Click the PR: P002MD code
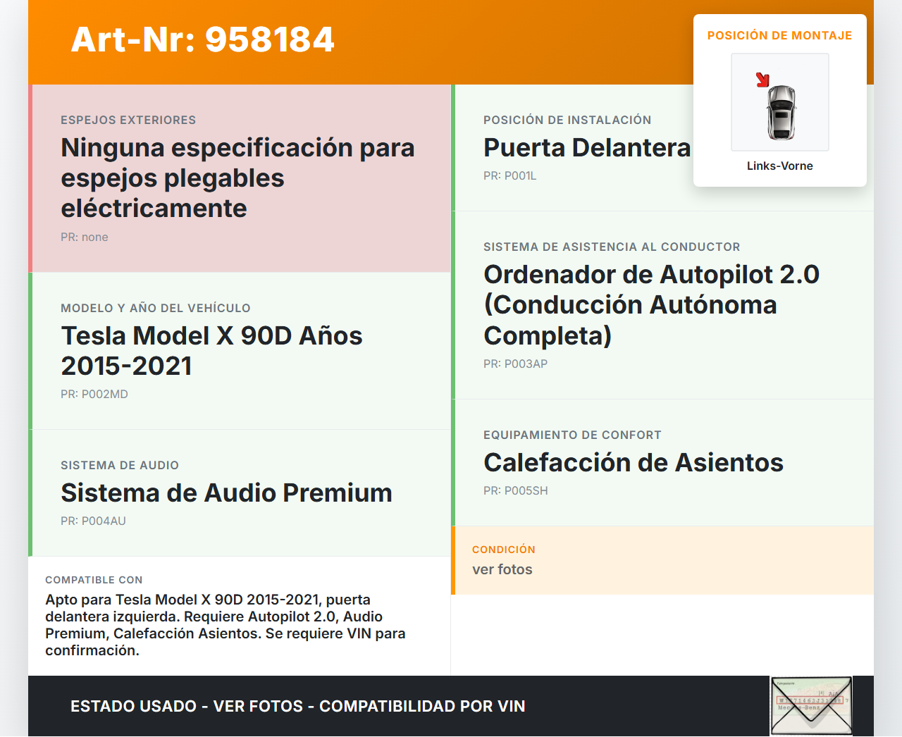 [x=94, y=395]
